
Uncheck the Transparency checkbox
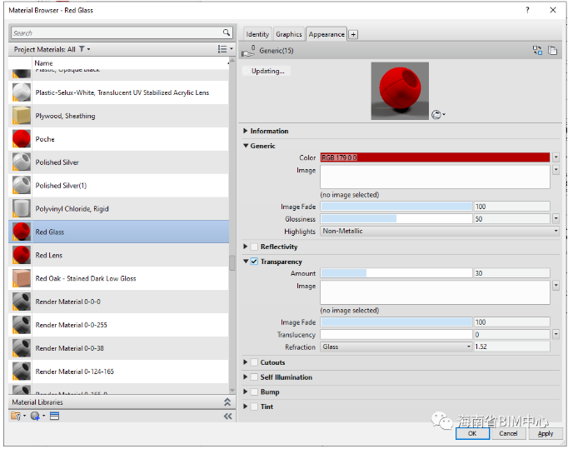(255, 262)
